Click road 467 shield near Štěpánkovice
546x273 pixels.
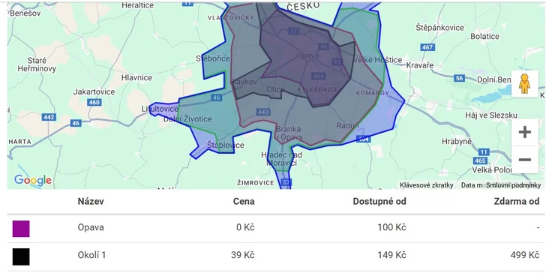(x=427, y=47)
